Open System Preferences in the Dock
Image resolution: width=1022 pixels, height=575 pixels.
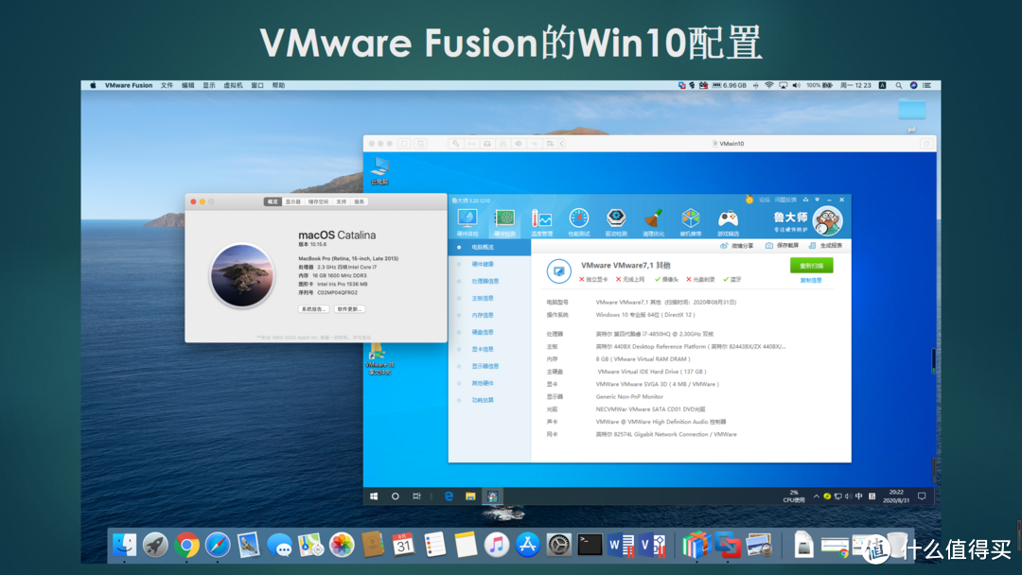(558, 545)
